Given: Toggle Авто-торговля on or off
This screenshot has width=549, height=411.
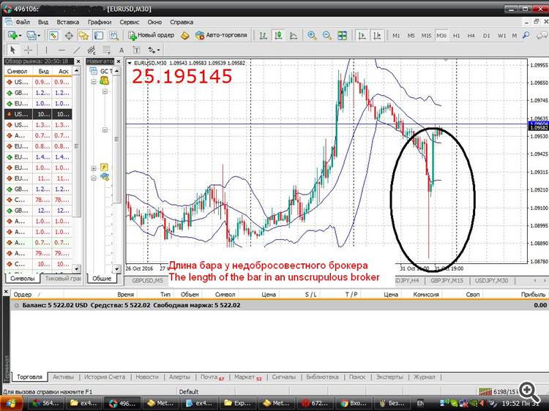Looking at the screenshot, I should [221, 35].
